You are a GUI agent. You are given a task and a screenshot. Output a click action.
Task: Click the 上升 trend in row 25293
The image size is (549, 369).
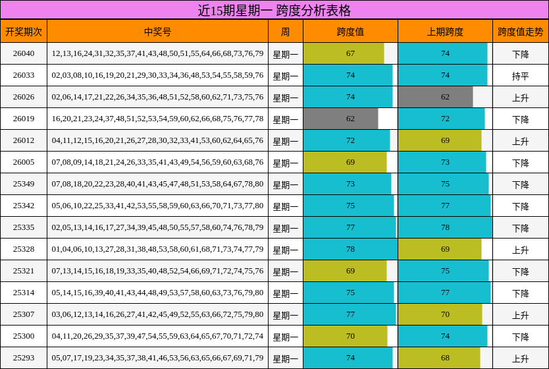521,358
